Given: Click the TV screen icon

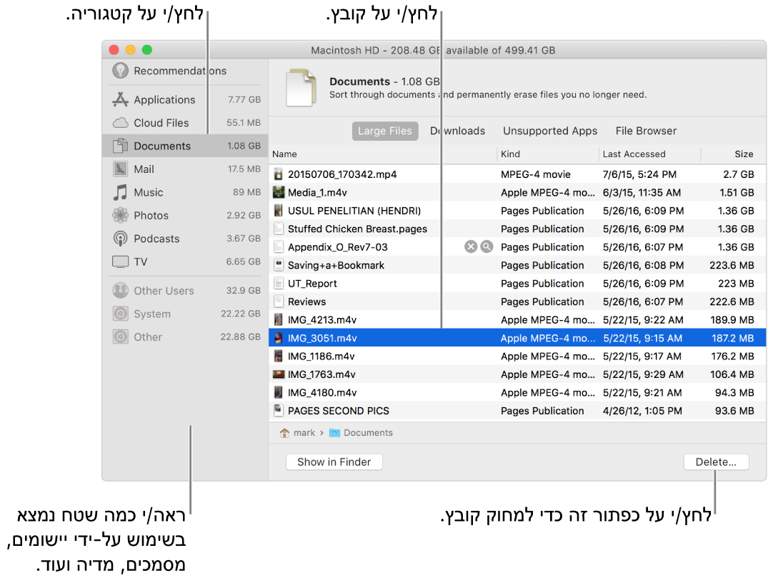Looking at the screenshot, I should [x=120, y=261].
